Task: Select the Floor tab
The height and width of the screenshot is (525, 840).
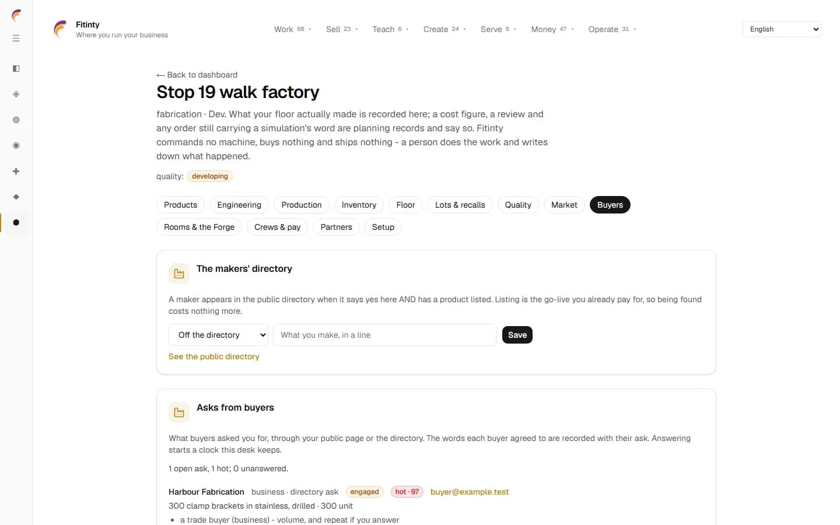Action: coord(405,205)
